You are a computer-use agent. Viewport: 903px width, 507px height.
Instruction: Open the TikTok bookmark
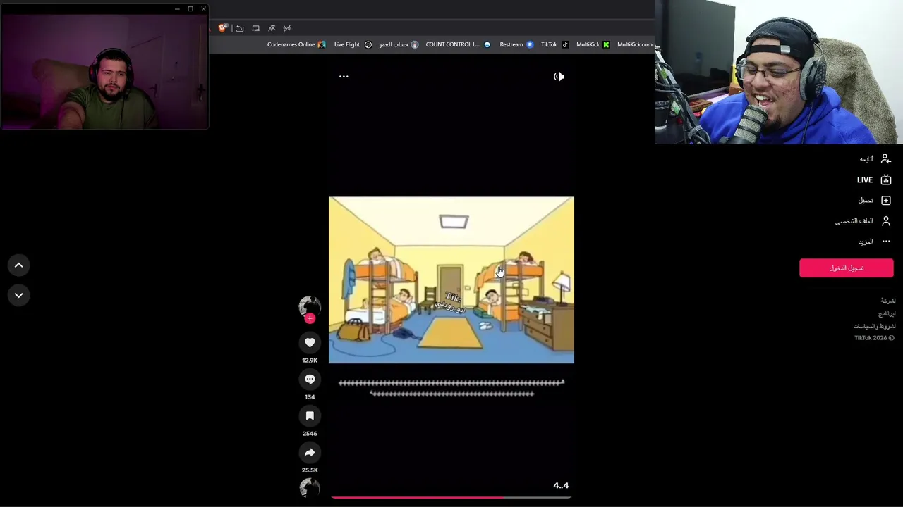554,44
